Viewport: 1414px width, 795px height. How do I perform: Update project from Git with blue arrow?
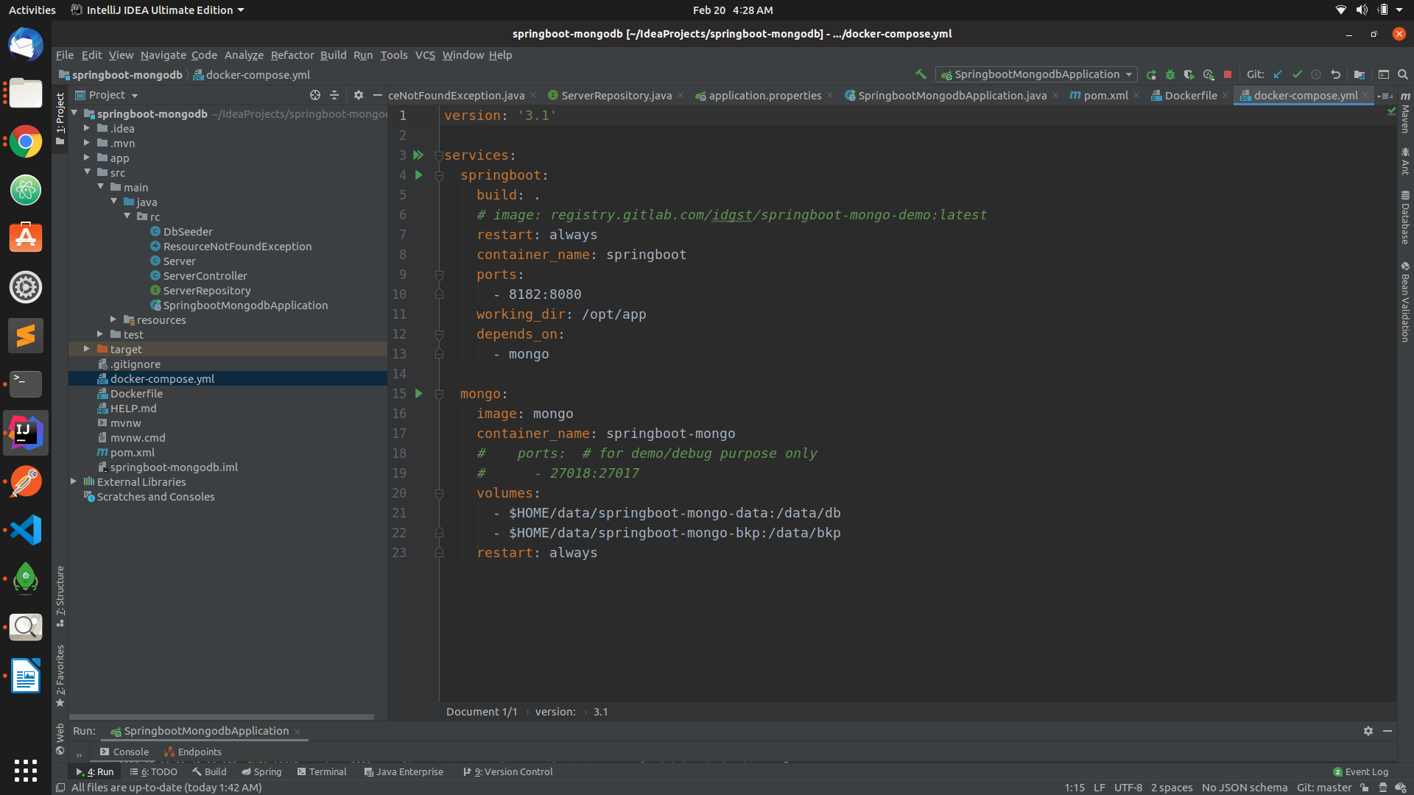point(1278,74)
